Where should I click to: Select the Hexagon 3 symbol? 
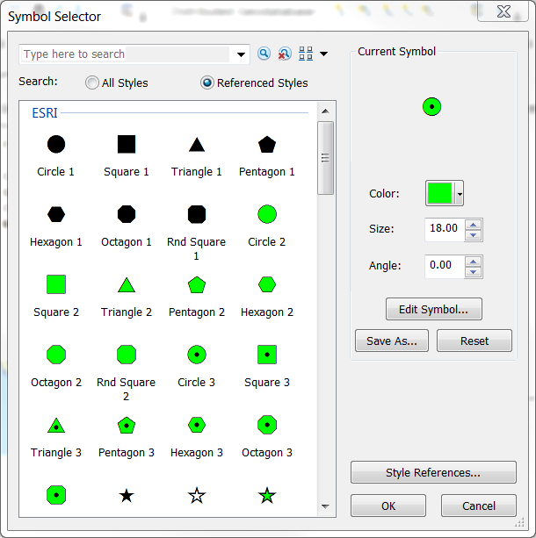click(x=197, y=425)
